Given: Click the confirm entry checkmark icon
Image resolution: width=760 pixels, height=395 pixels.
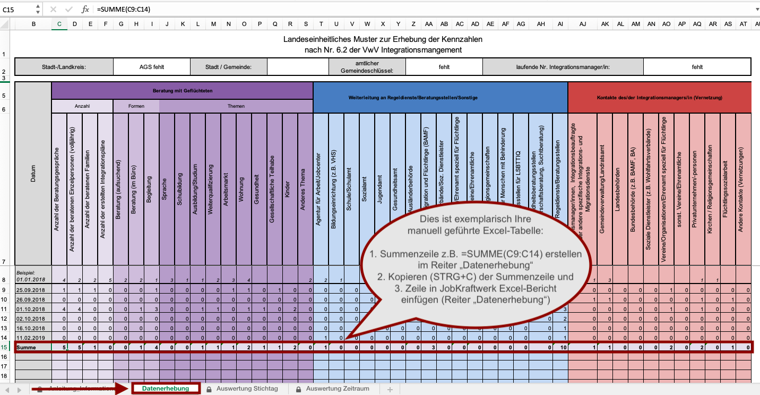Looking at the screenshot, I should click(68, 10).
